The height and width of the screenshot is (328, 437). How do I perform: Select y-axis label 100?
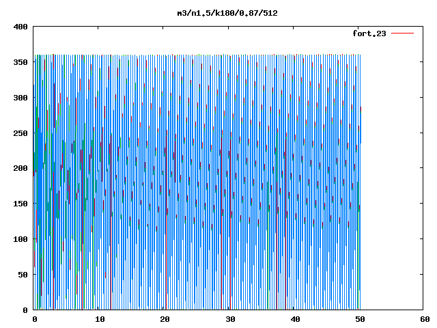pyautogui.click(x=20, y=239)
